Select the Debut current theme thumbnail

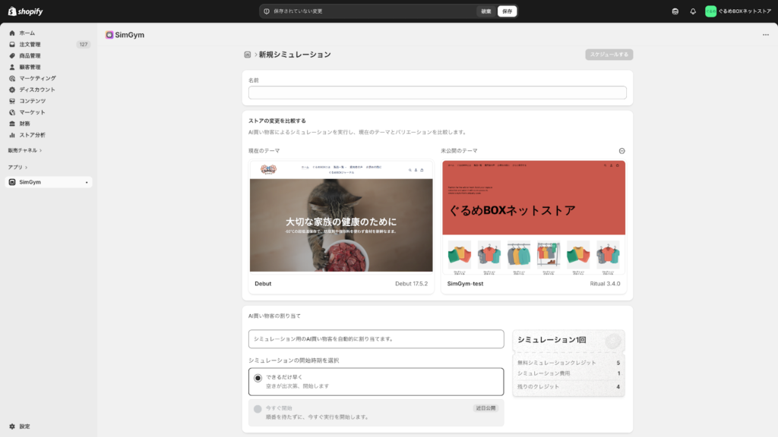coord(341,216)
